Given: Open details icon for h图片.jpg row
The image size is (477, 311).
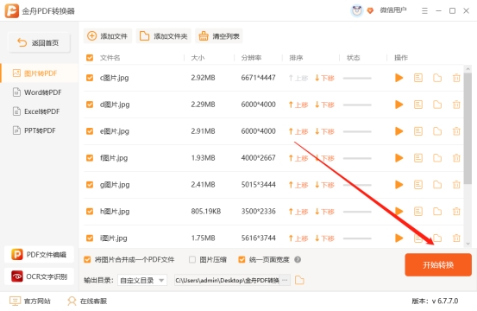Looking at the screenshot, I should (418, 212).
